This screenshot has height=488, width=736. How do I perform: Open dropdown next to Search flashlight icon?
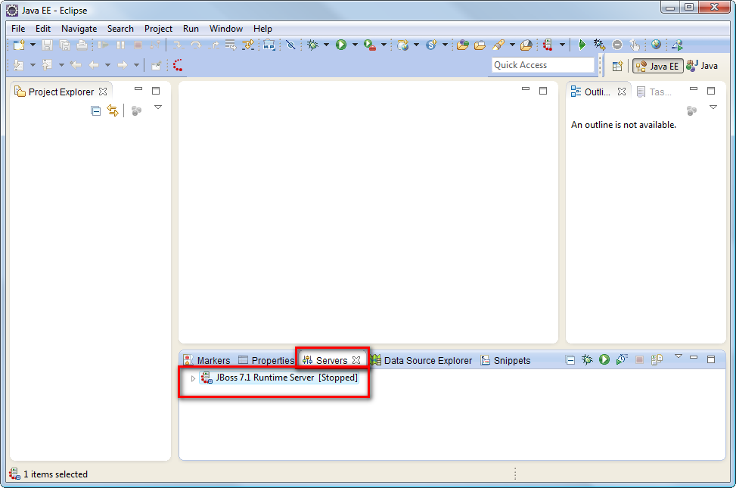click(x=512, y=45)
